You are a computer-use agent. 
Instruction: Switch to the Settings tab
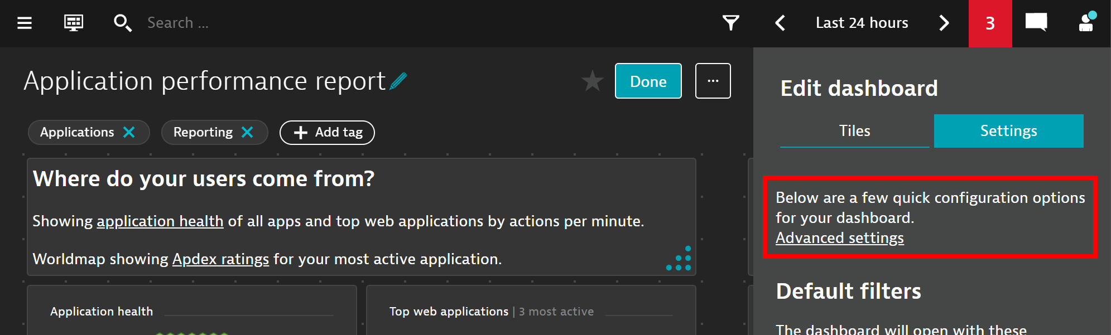point(1009,131)
